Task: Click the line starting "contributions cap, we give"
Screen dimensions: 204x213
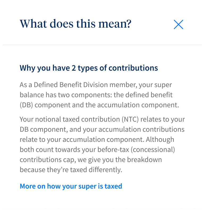Action: 91,160
